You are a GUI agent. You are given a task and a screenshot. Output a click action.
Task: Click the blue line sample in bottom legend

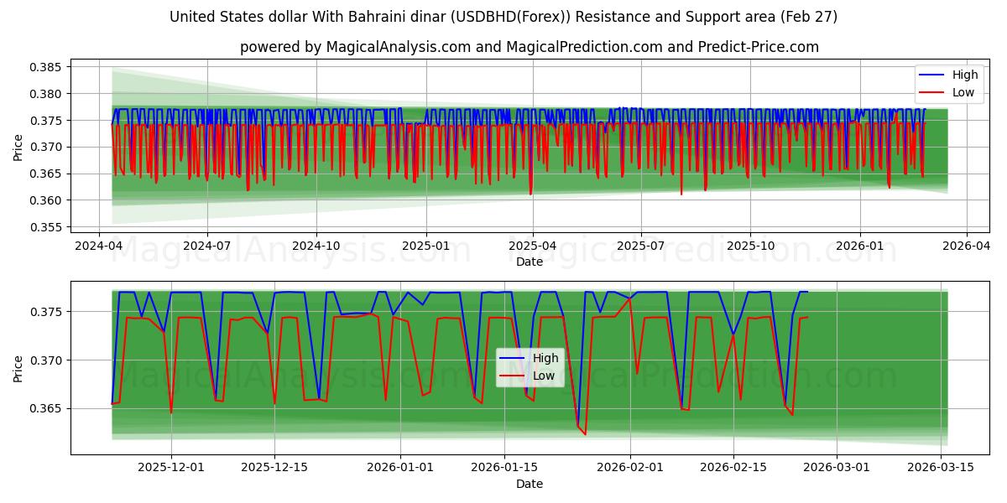514,359
